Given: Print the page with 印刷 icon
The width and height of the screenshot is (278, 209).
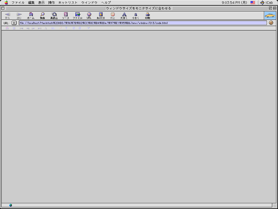Looking at the screenshot, I should tap(147, 16).
